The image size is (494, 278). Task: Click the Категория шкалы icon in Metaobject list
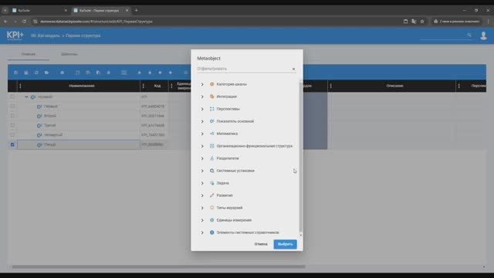point(211,84)
